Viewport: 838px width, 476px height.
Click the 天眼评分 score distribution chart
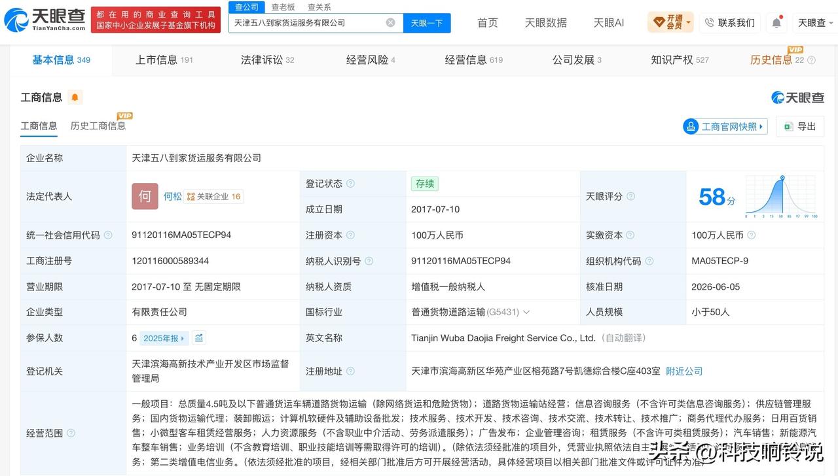[782, 197]
